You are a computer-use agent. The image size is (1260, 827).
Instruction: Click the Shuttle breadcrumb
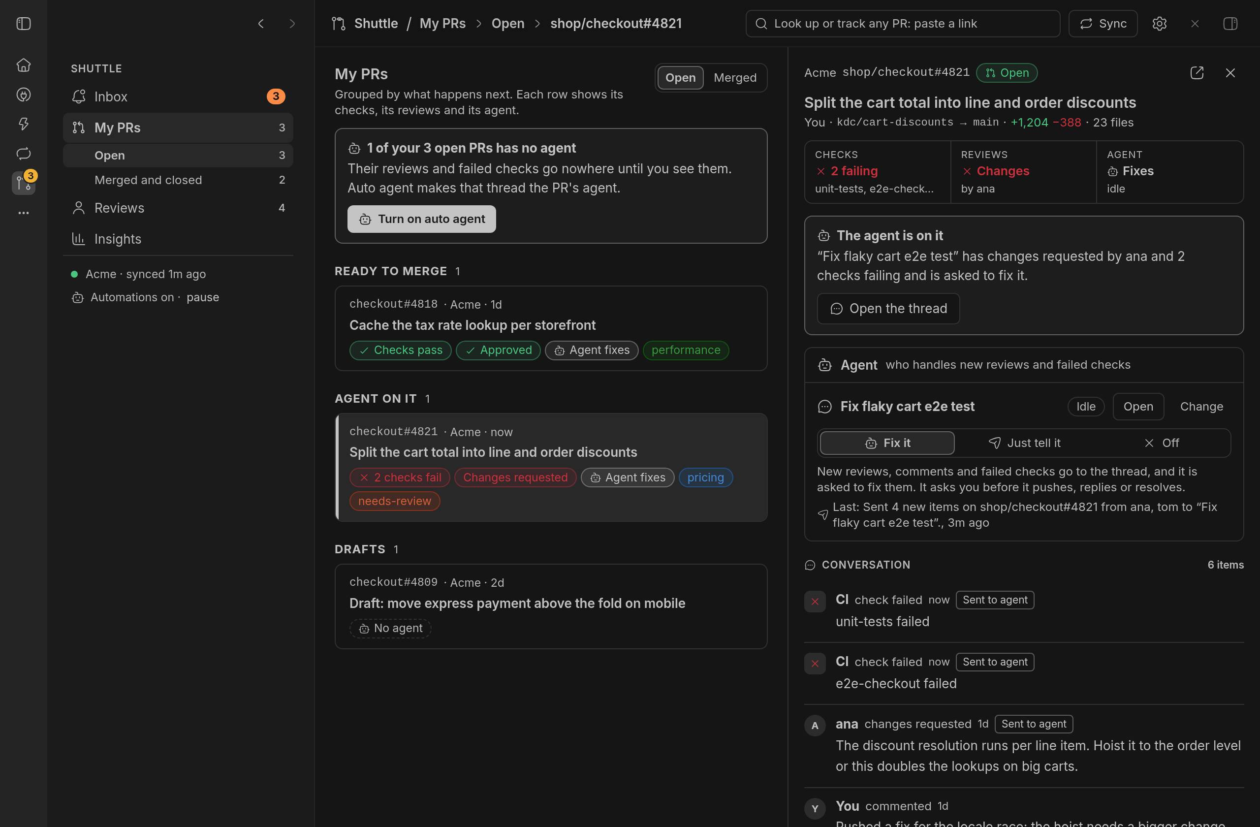(x=376, y=23)
